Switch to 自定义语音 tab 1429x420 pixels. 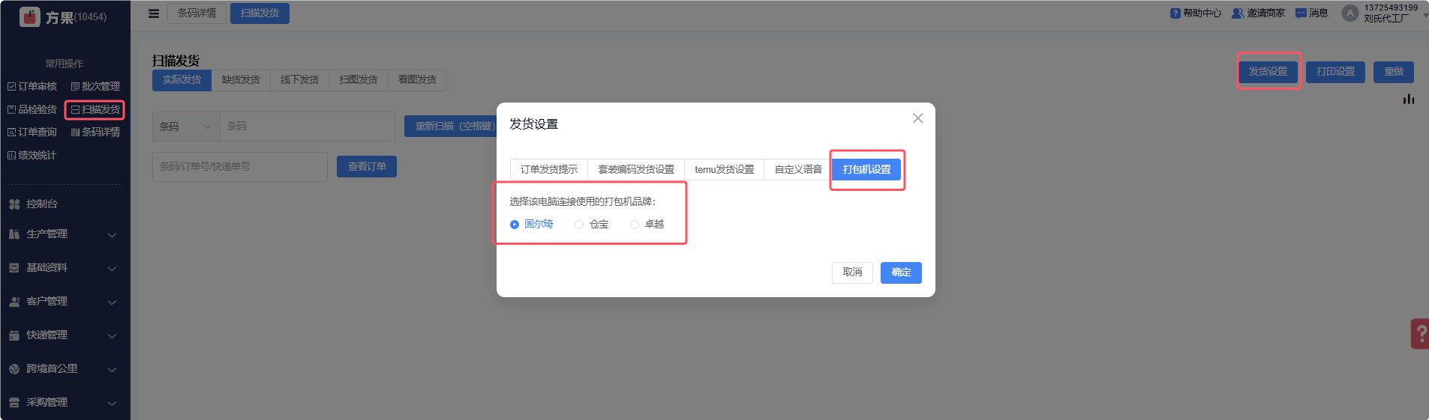coord(798,170)
